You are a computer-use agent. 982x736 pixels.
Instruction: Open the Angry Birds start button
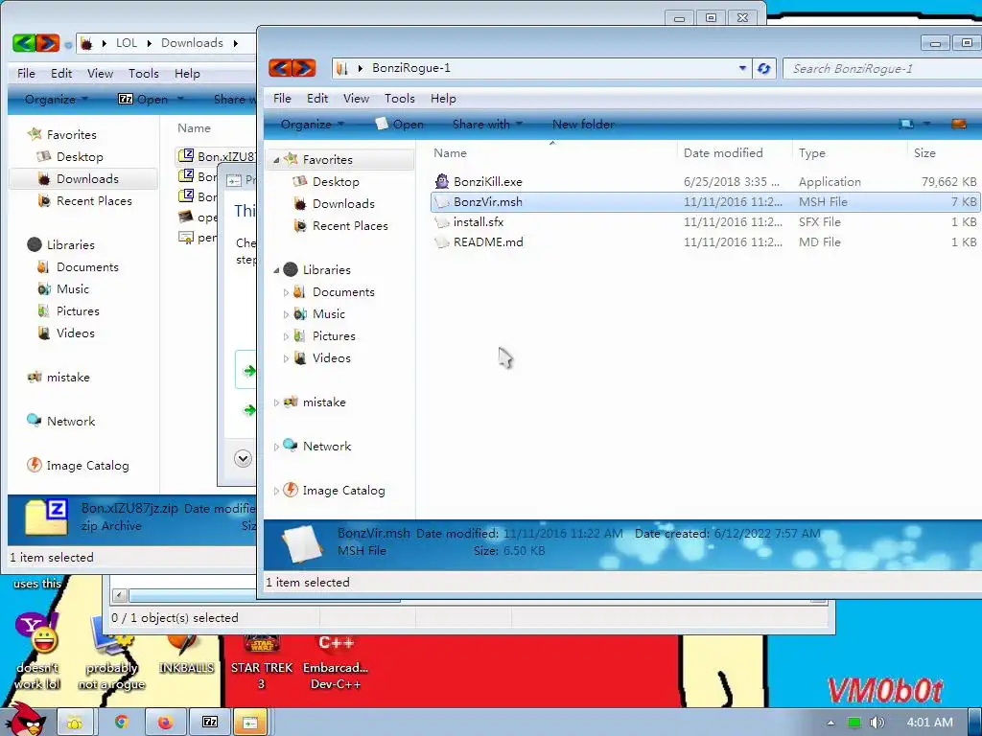26,720
